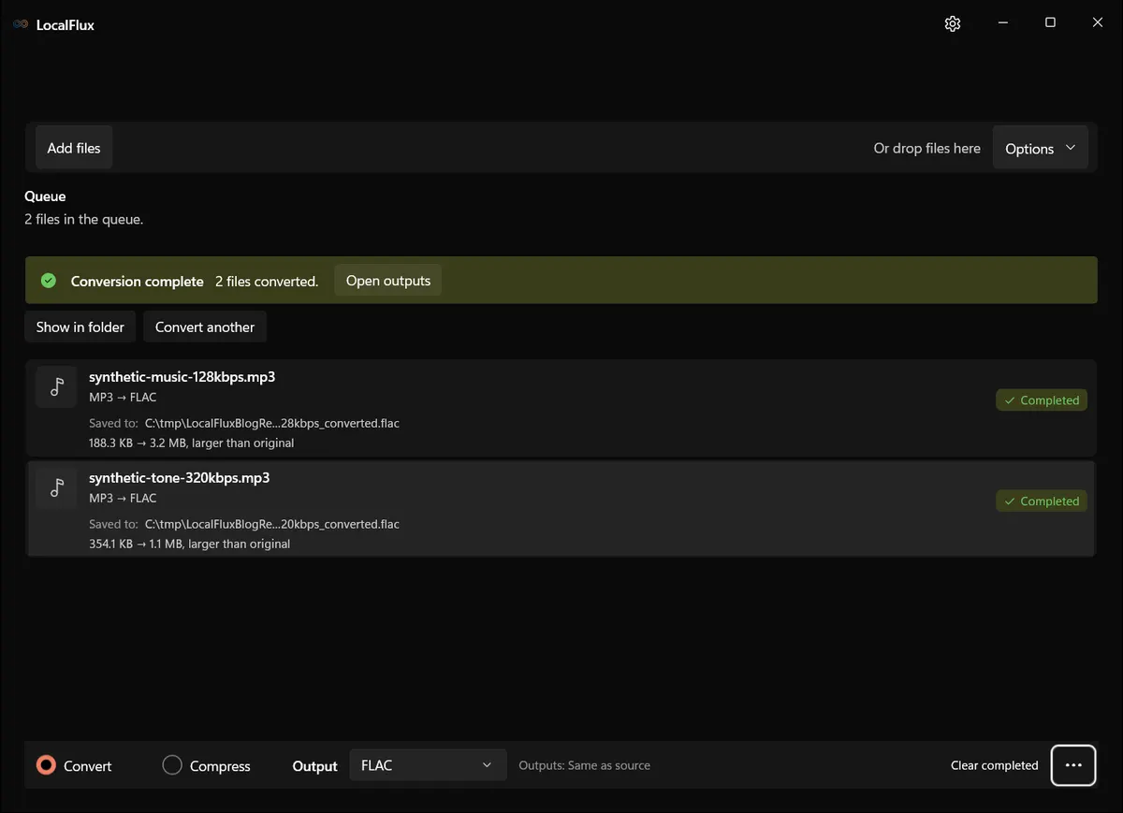Click Completed badge for synthetic-tone-320kbps.mp3
This screenshot has height=813, width=1123.
point(1042,501)
